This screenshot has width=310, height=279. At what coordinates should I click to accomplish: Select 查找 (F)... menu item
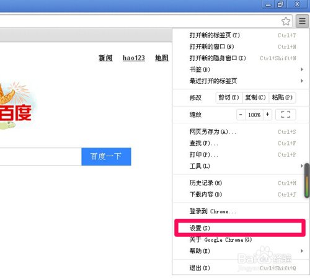pos(241,143)
